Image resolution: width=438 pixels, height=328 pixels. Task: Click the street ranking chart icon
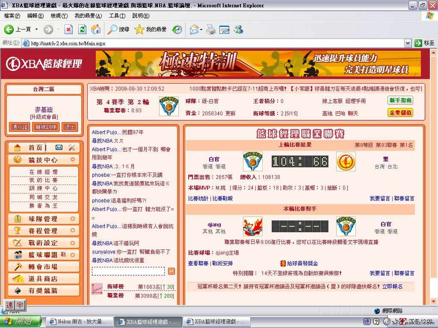[97, 289]
